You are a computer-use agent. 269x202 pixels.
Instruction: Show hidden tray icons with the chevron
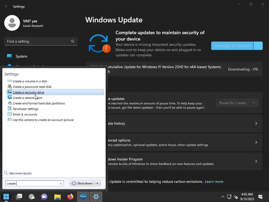[223, 197]
